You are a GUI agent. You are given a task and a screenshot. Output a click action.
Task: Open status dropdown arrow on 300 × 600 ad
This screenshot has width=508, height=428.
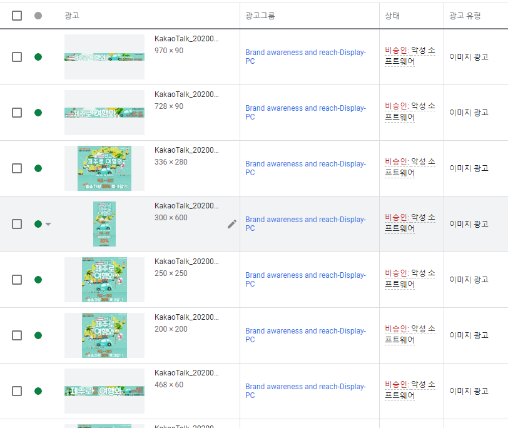(x=48, y=224)
